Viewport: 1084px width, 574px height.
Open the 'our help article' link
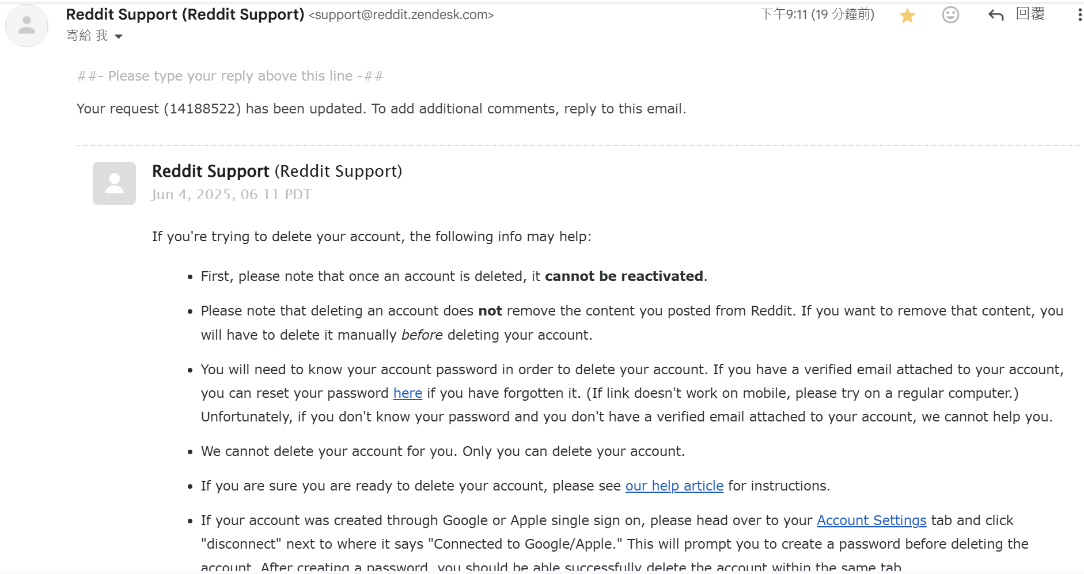[674, 486]
